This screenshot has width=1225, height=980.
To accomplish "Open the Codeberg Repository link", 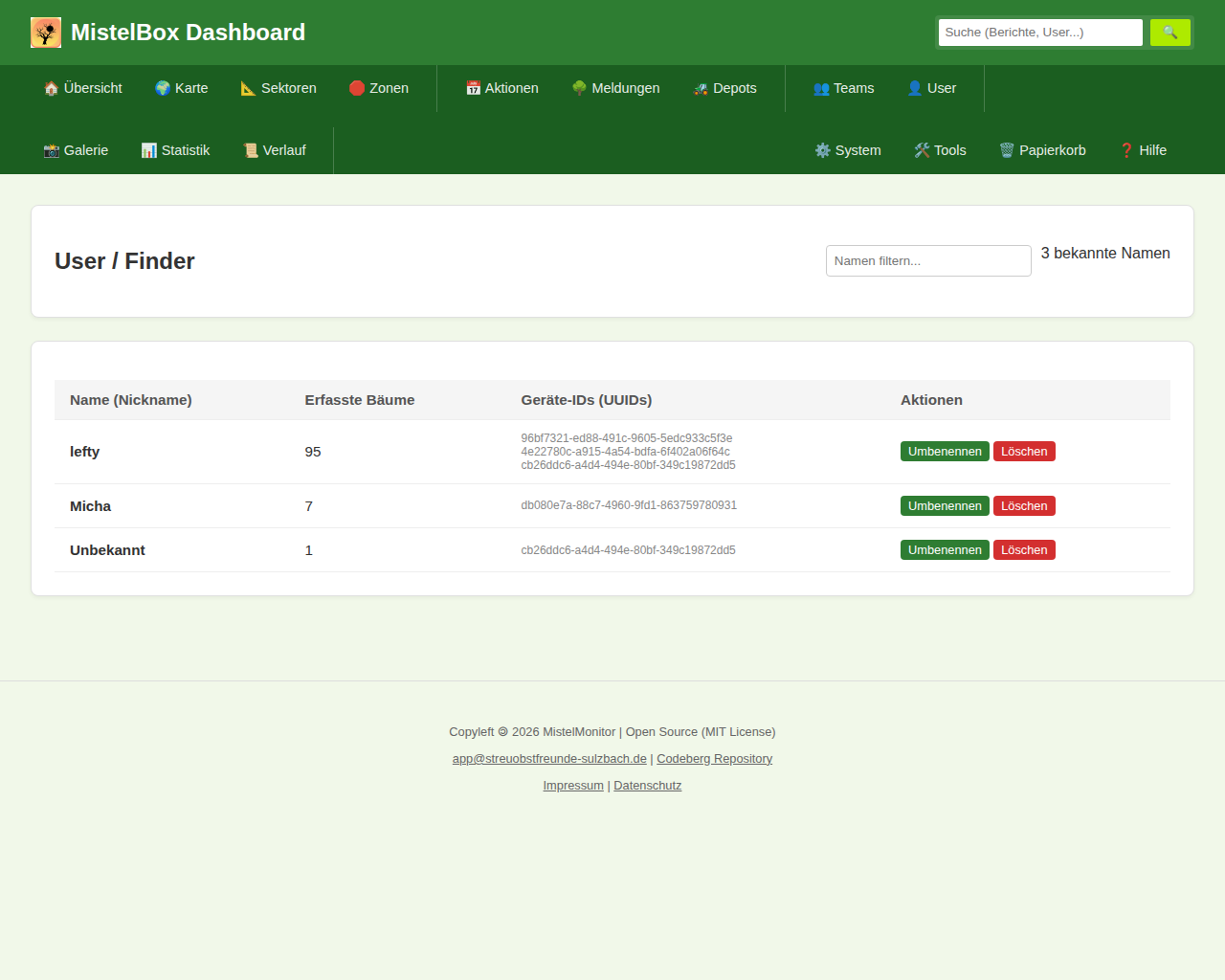I will (x=714, y=759).
